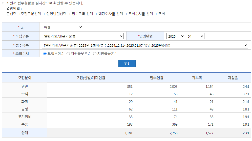Viewport: 252px width, 141px height.
Task: Open the enlistment year 2025 dropdown
Action: tap(175, 36)
